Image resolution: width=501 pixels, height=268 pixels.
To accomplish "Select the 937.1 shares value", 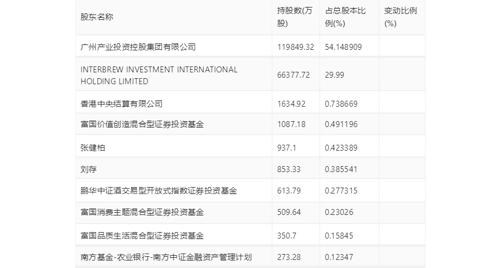I will [x=287, y=147].
